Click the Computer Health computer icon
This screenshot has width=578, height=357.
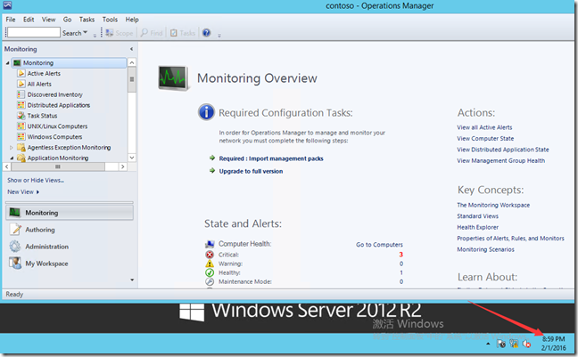click(x=210, y=244)
